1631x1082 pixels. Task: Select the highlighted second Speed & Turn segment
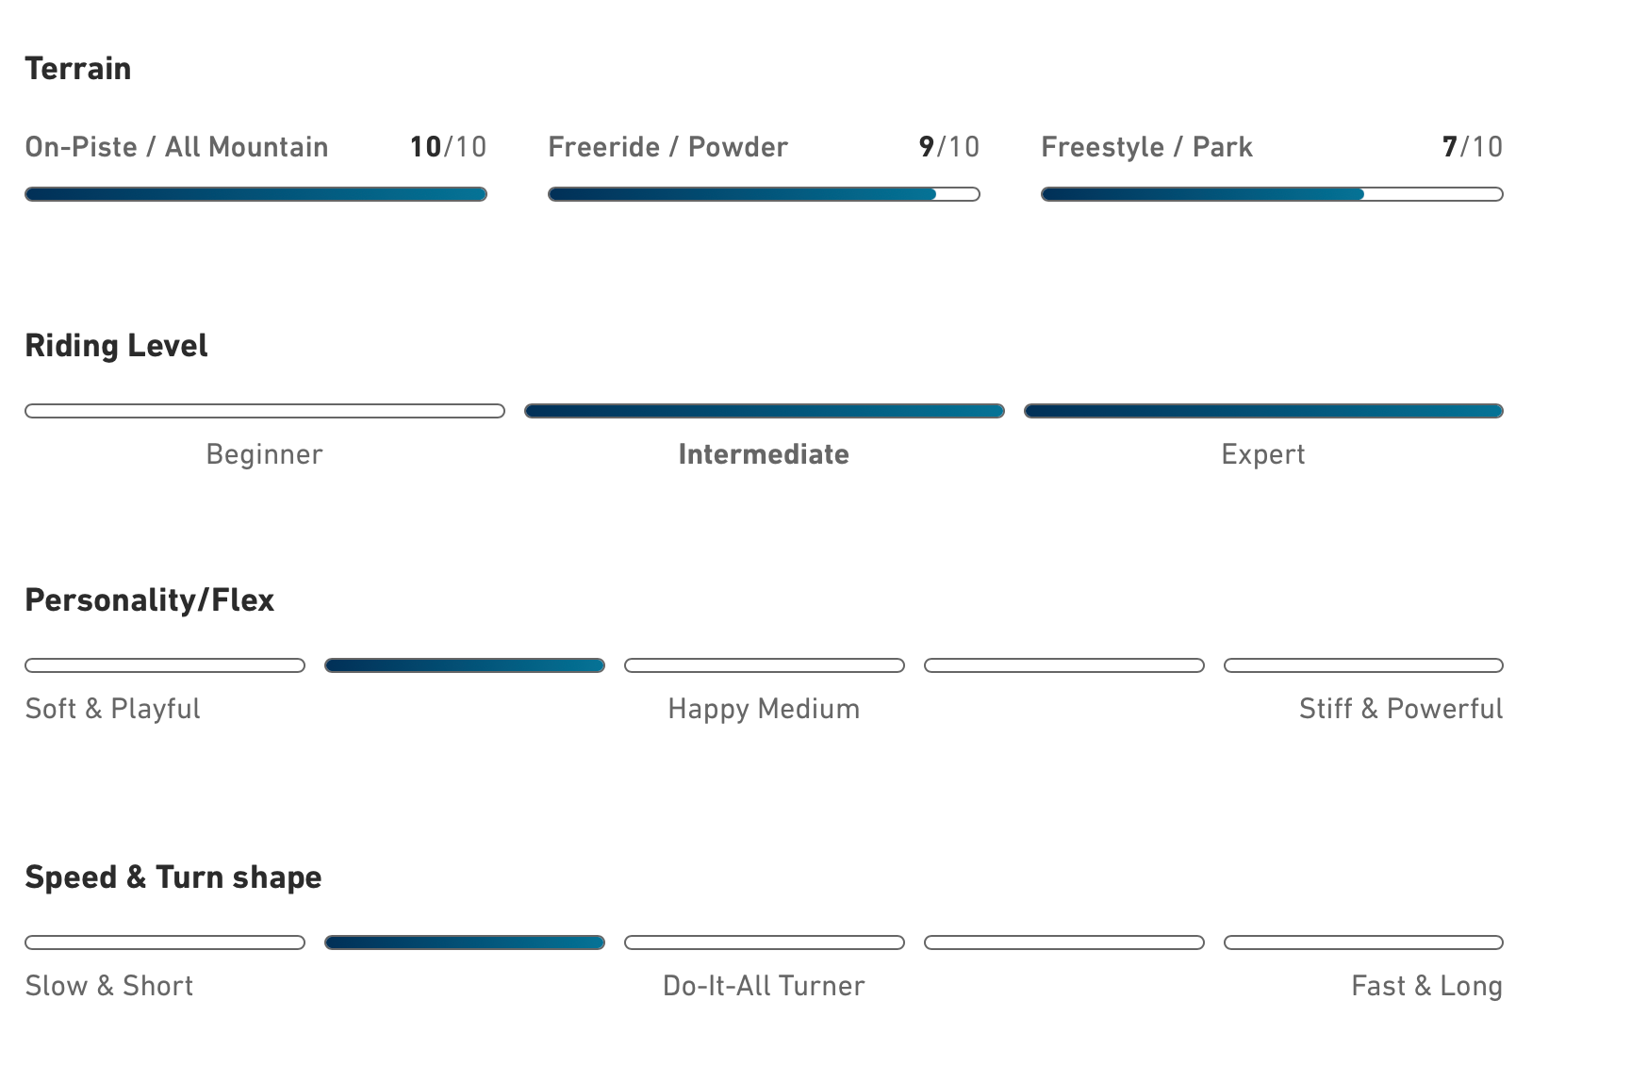[x=465, y=943]
